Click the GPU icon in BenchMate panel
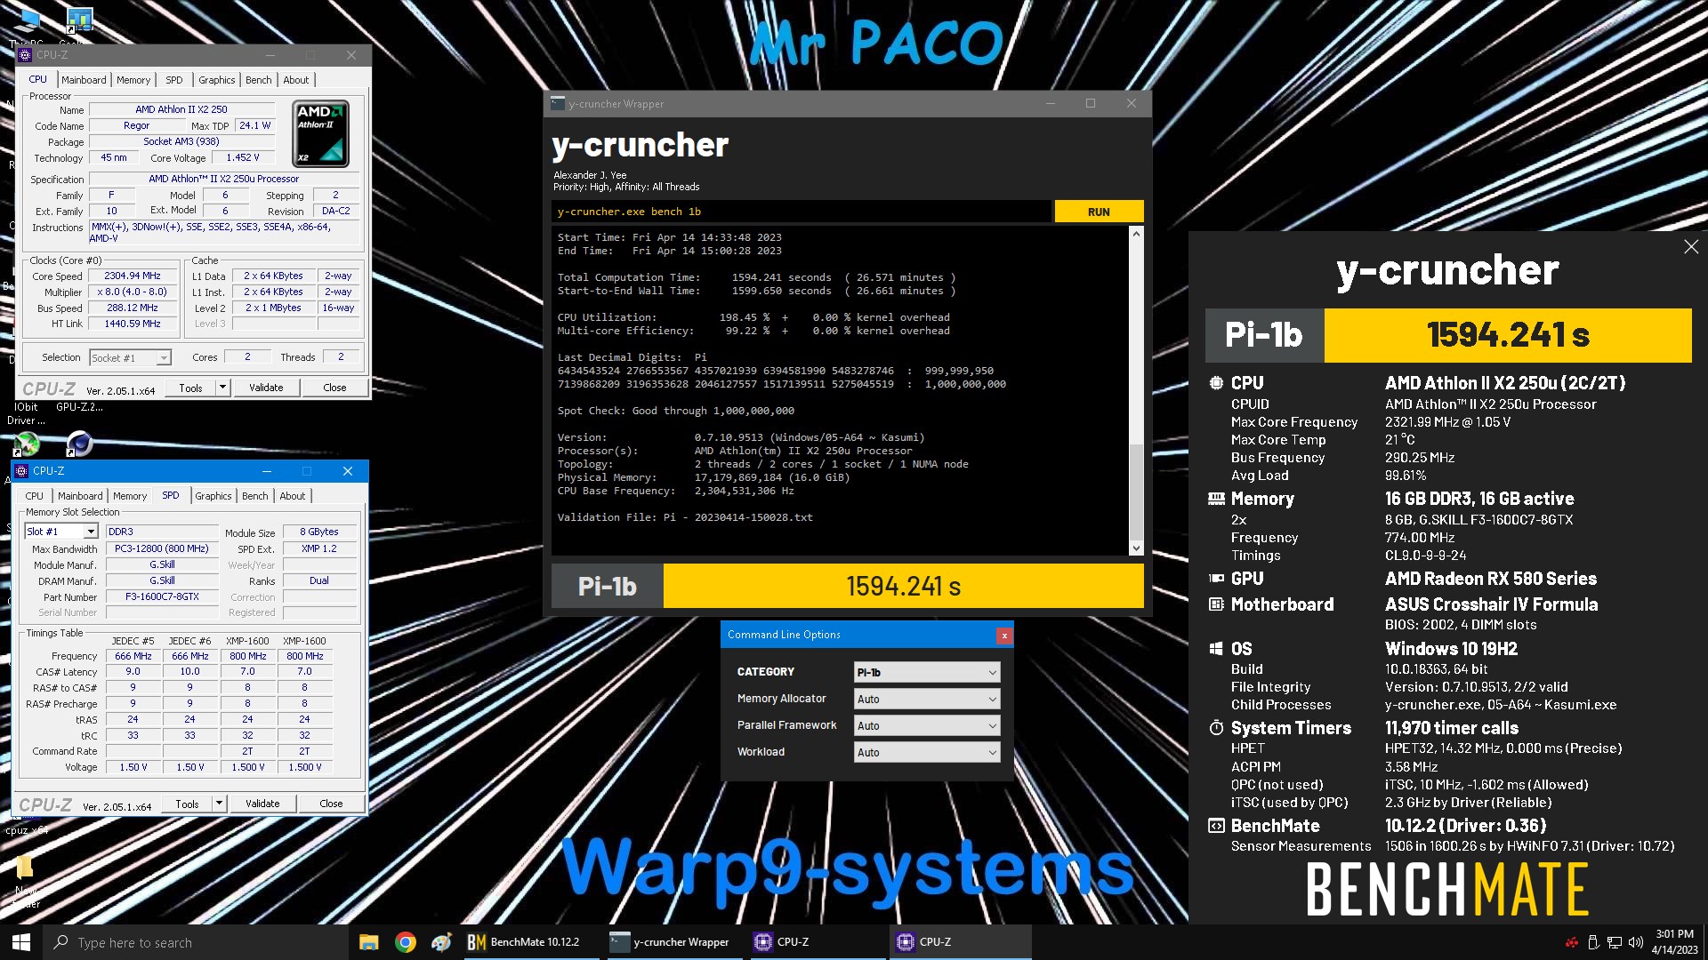 1216,579
